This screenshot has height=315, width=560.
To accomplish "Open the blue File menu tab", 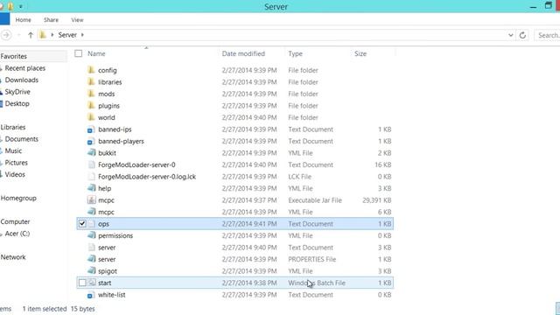I will pyautogui.click(x=4, y=19).
